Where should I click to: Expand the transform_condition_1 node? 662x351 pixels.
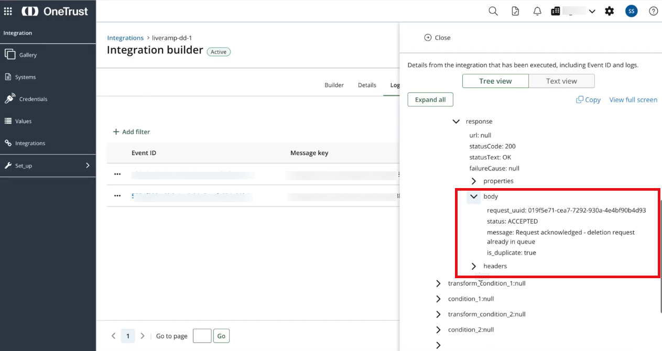(439, 283)
